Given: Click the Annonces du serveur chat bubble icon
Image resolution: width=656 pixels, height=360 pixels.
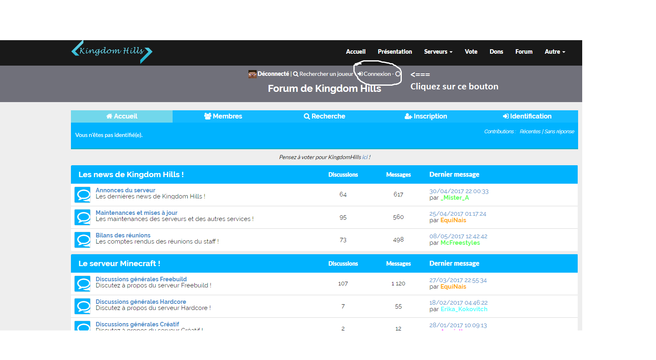Looking at the screenshot, I should click(x=82, y=194).
